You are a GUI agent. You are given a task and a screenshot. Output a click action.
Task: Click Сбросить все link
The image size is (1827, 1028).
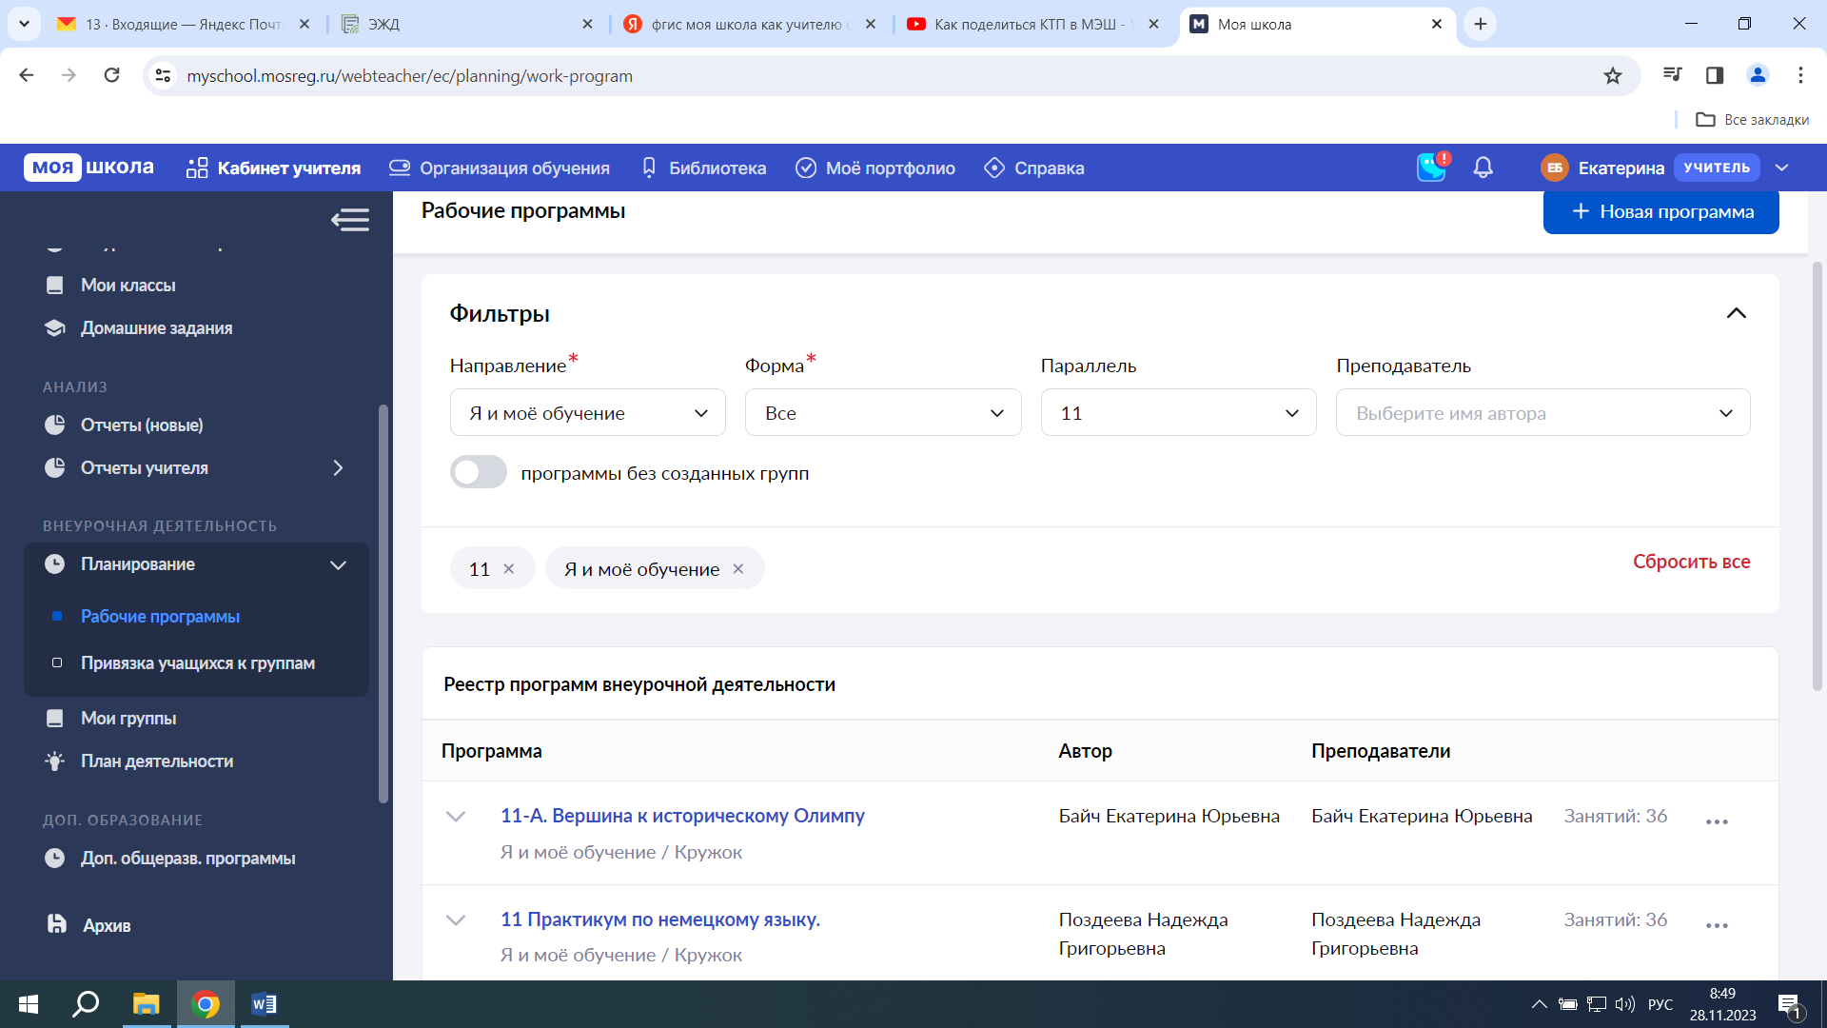(x=1691, y=562)
